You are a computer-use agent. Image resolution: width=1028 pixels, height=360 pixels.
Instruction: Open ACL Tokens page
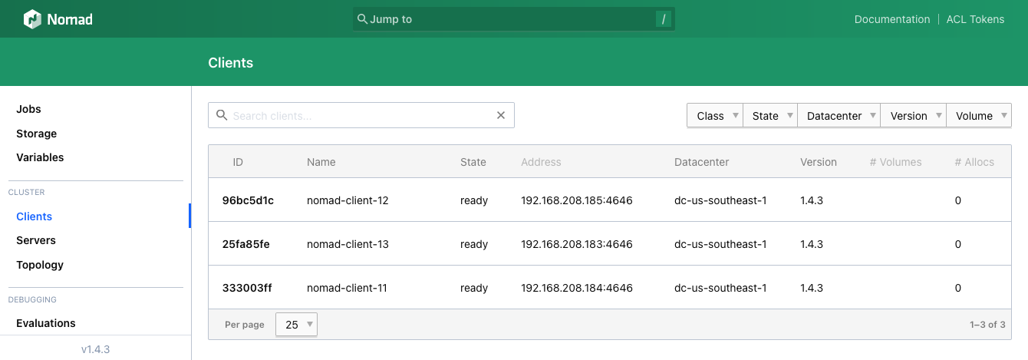tap(975, 19)
